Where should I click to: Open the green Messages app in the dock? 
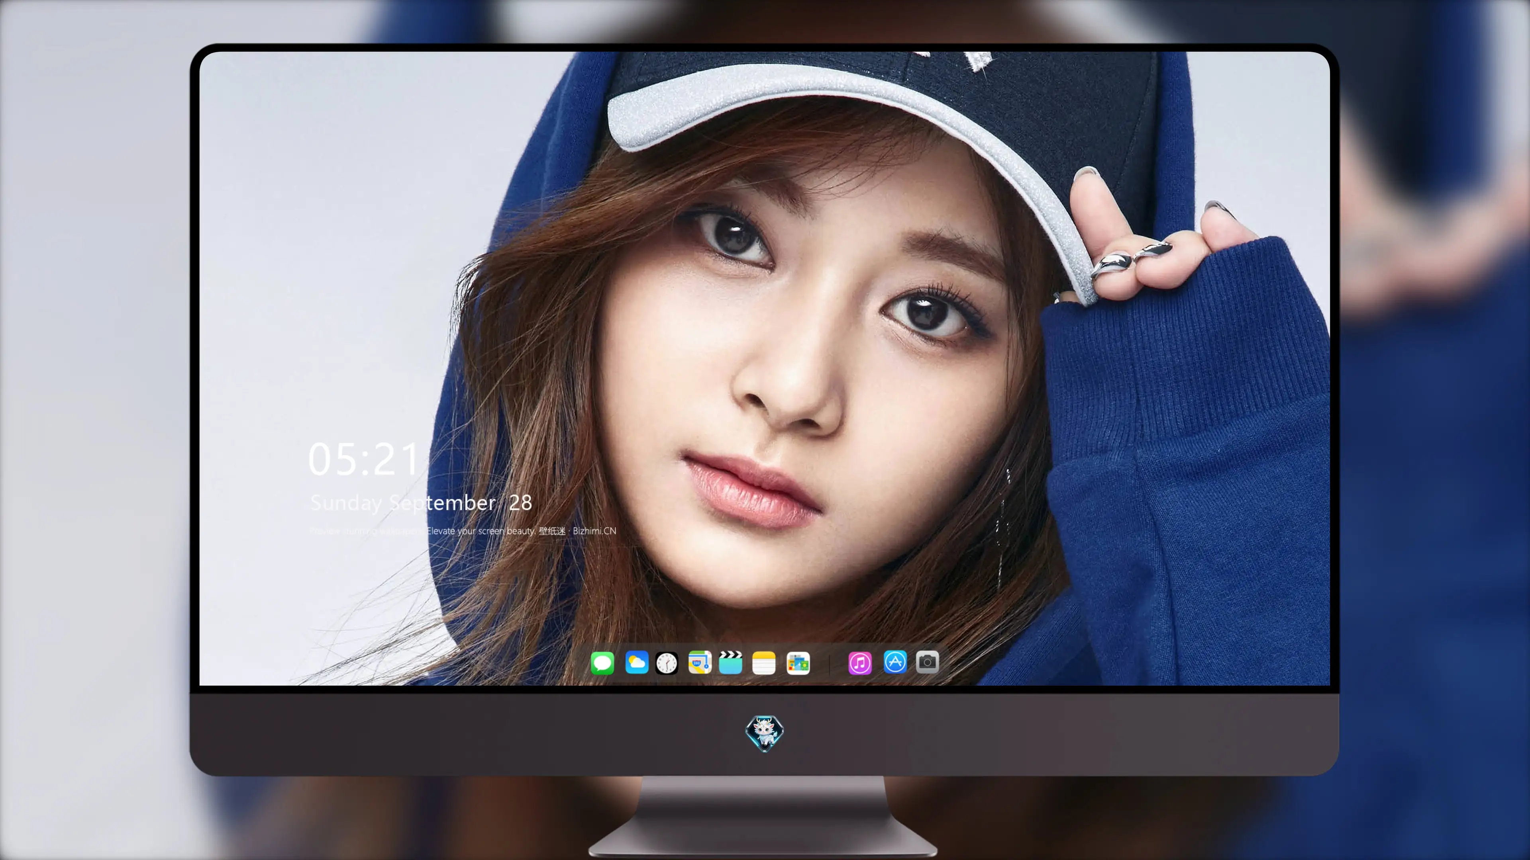[x=602, y=663]
